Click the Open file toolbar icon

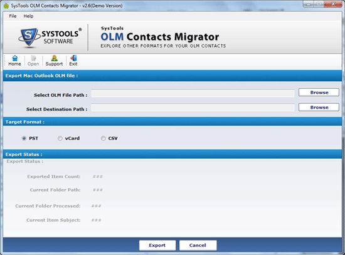pyautogui.click(x=33, y=61)
